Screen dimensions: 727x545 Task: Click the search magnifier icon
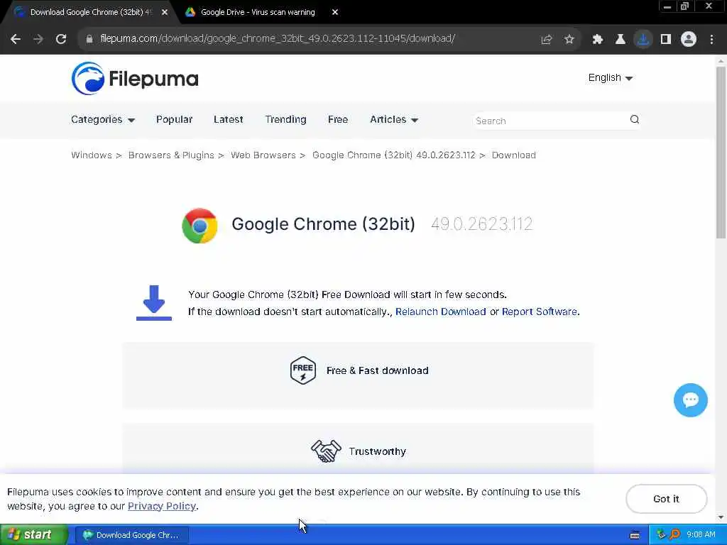634,119
